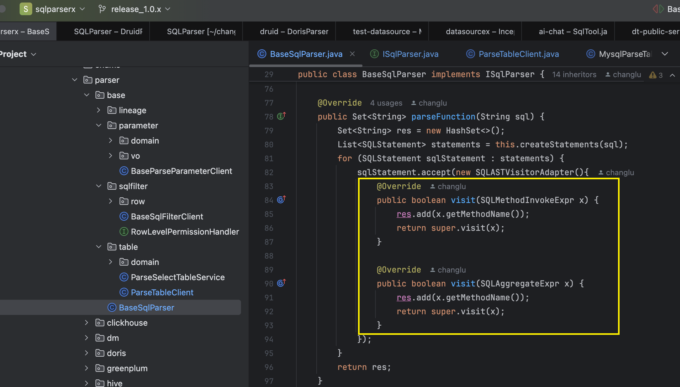Show hidden editor tabs list chevron
The height and width of the screenshot is (387, 680).
pyautogui.click(x=665, y=54)
